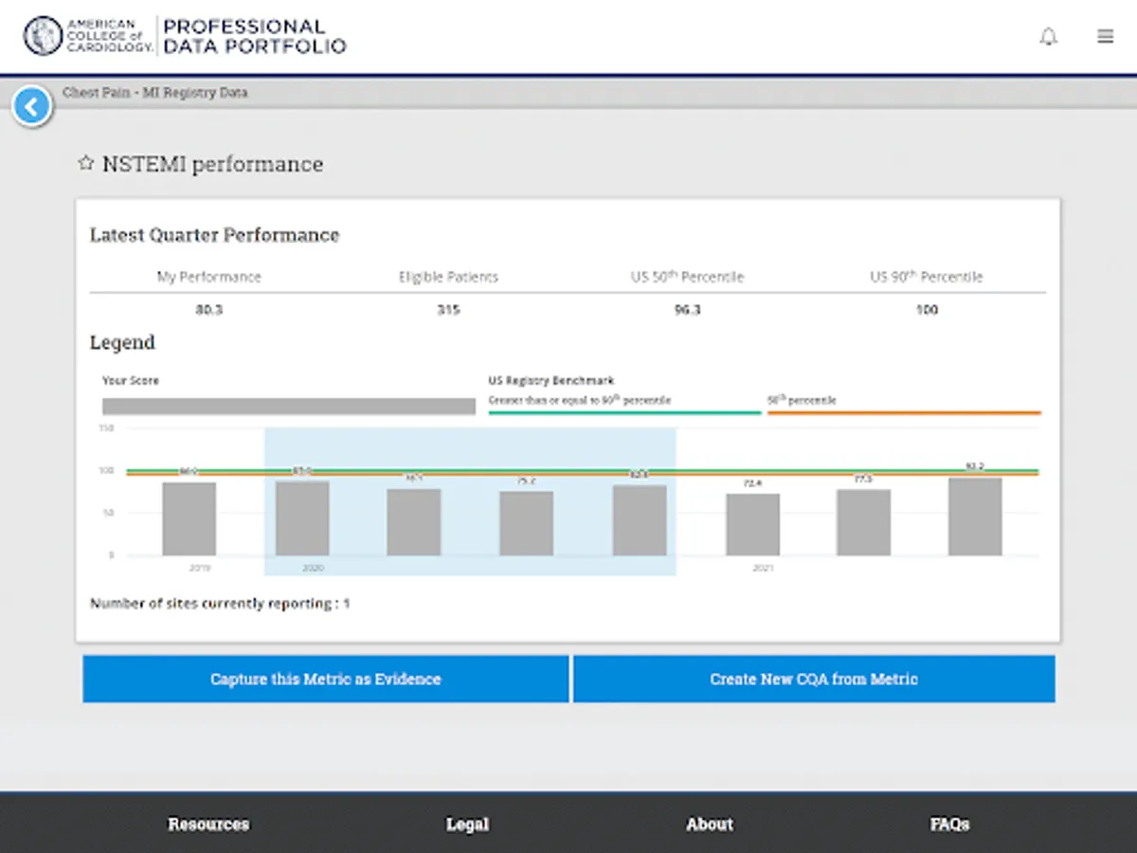Image resolution: width=1137 pixels, height=853 pixels.
Task: Click the Professional Data Portfolio title
Action: click(x=254, y=36)
